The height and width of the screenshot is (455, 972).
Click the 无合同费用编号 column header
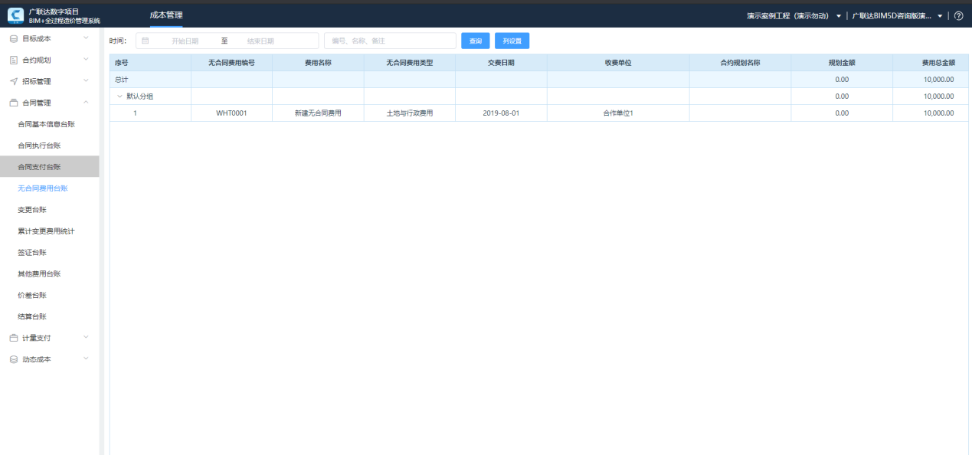[231, 63]
